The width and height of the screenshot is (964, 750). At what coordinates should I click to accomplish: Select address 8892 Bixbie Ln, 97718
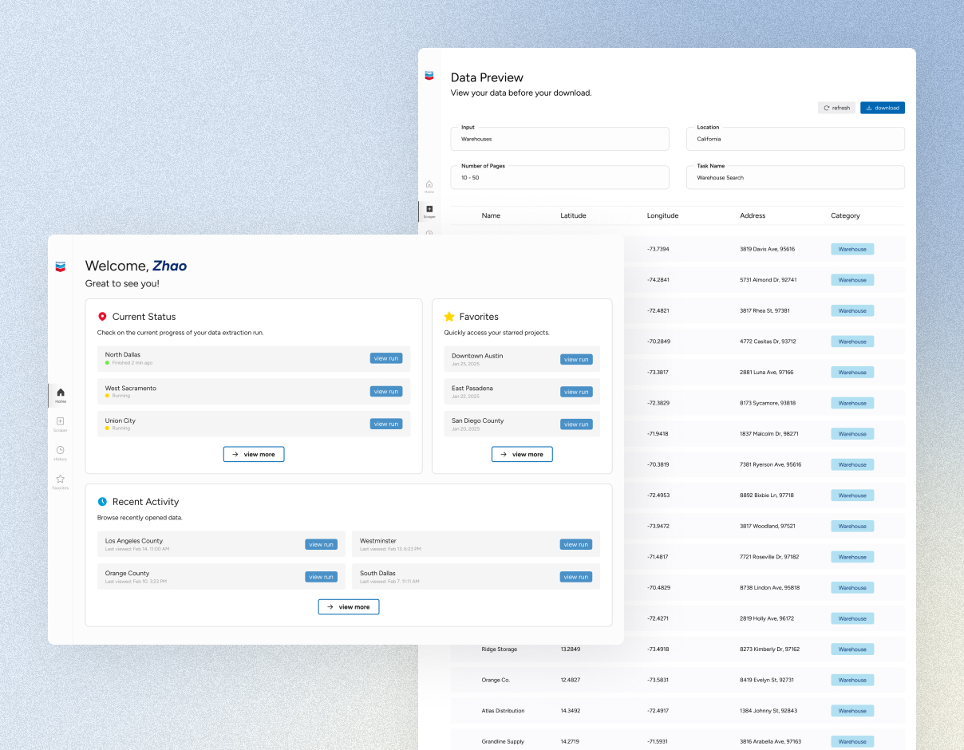(x=767, y=495)
